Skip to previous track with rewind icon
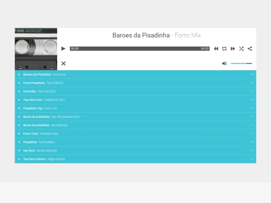The height and width of the screenshot is (203, 271). point(216,49)
